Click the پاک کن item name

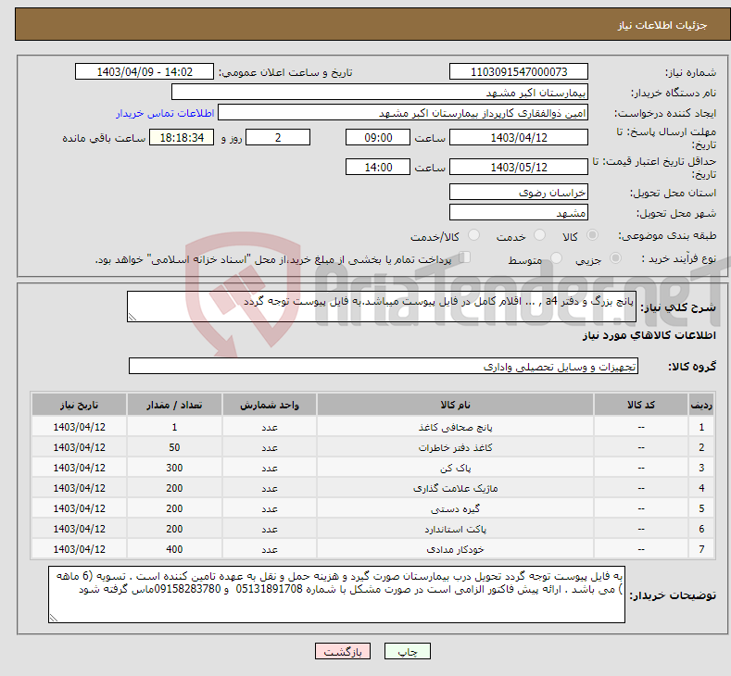point(455,468)
